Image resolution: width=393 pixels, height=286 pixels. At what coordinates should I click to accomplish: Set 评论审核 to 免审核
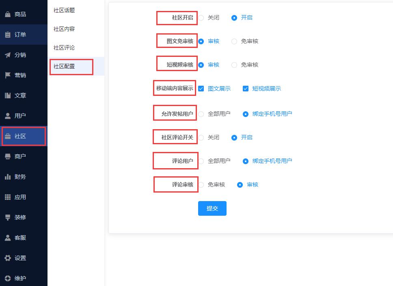click(201, 185)
